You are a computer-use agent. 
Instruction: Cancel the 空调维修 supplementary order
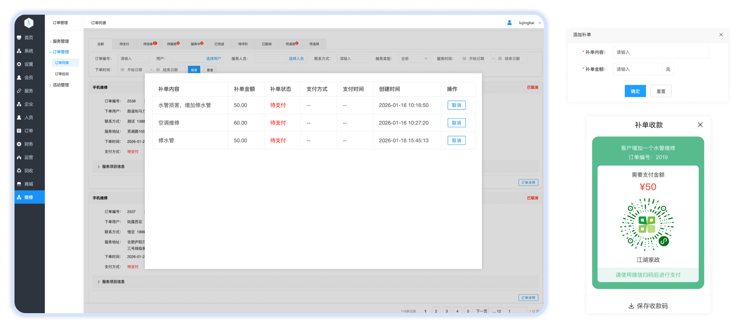click(x=456, y=123)
